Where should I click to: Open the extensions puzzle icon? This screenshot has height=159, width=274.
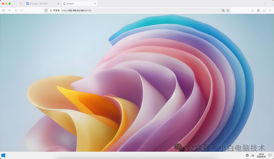click(x=264, y=10)
